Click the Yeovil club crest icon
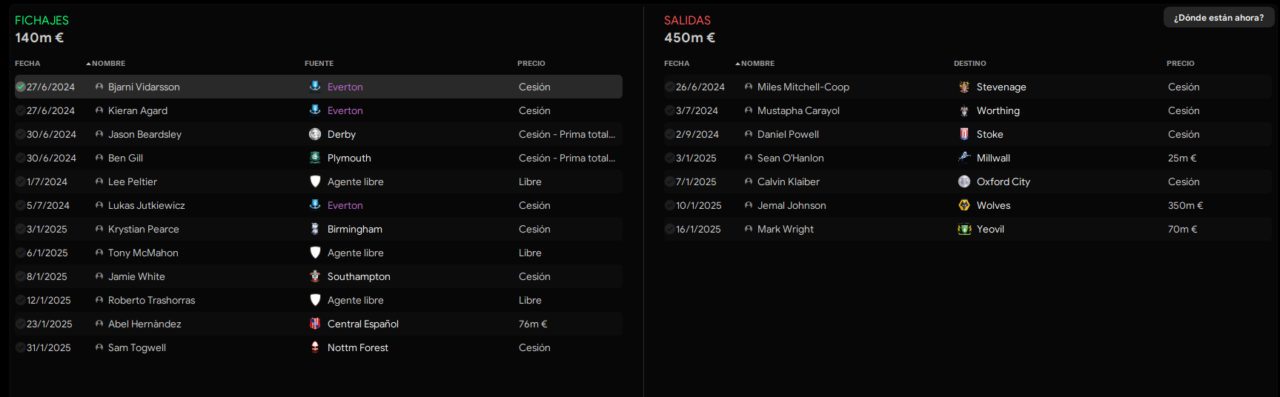The image size is (1280, 397). coord(964,229)
